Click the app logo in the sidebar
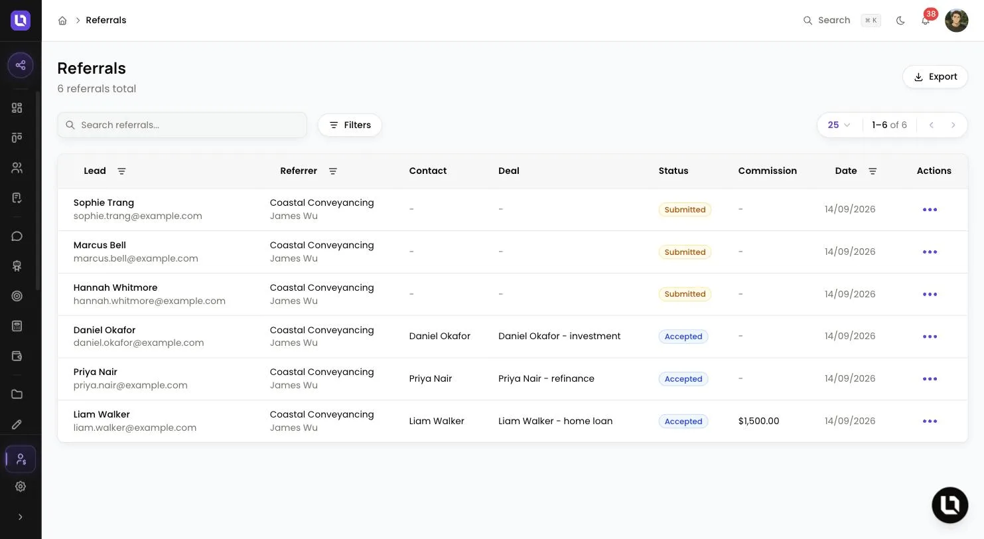The width and height of the screenshot is (984, 539). tap(21, 21)
